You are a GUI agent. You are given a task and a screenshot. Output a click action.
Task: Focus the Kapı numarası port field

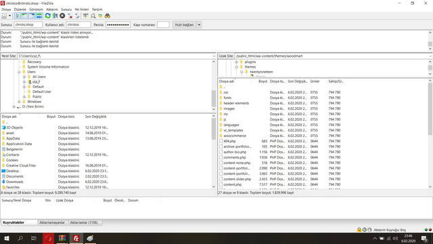(x=163, y=24)
